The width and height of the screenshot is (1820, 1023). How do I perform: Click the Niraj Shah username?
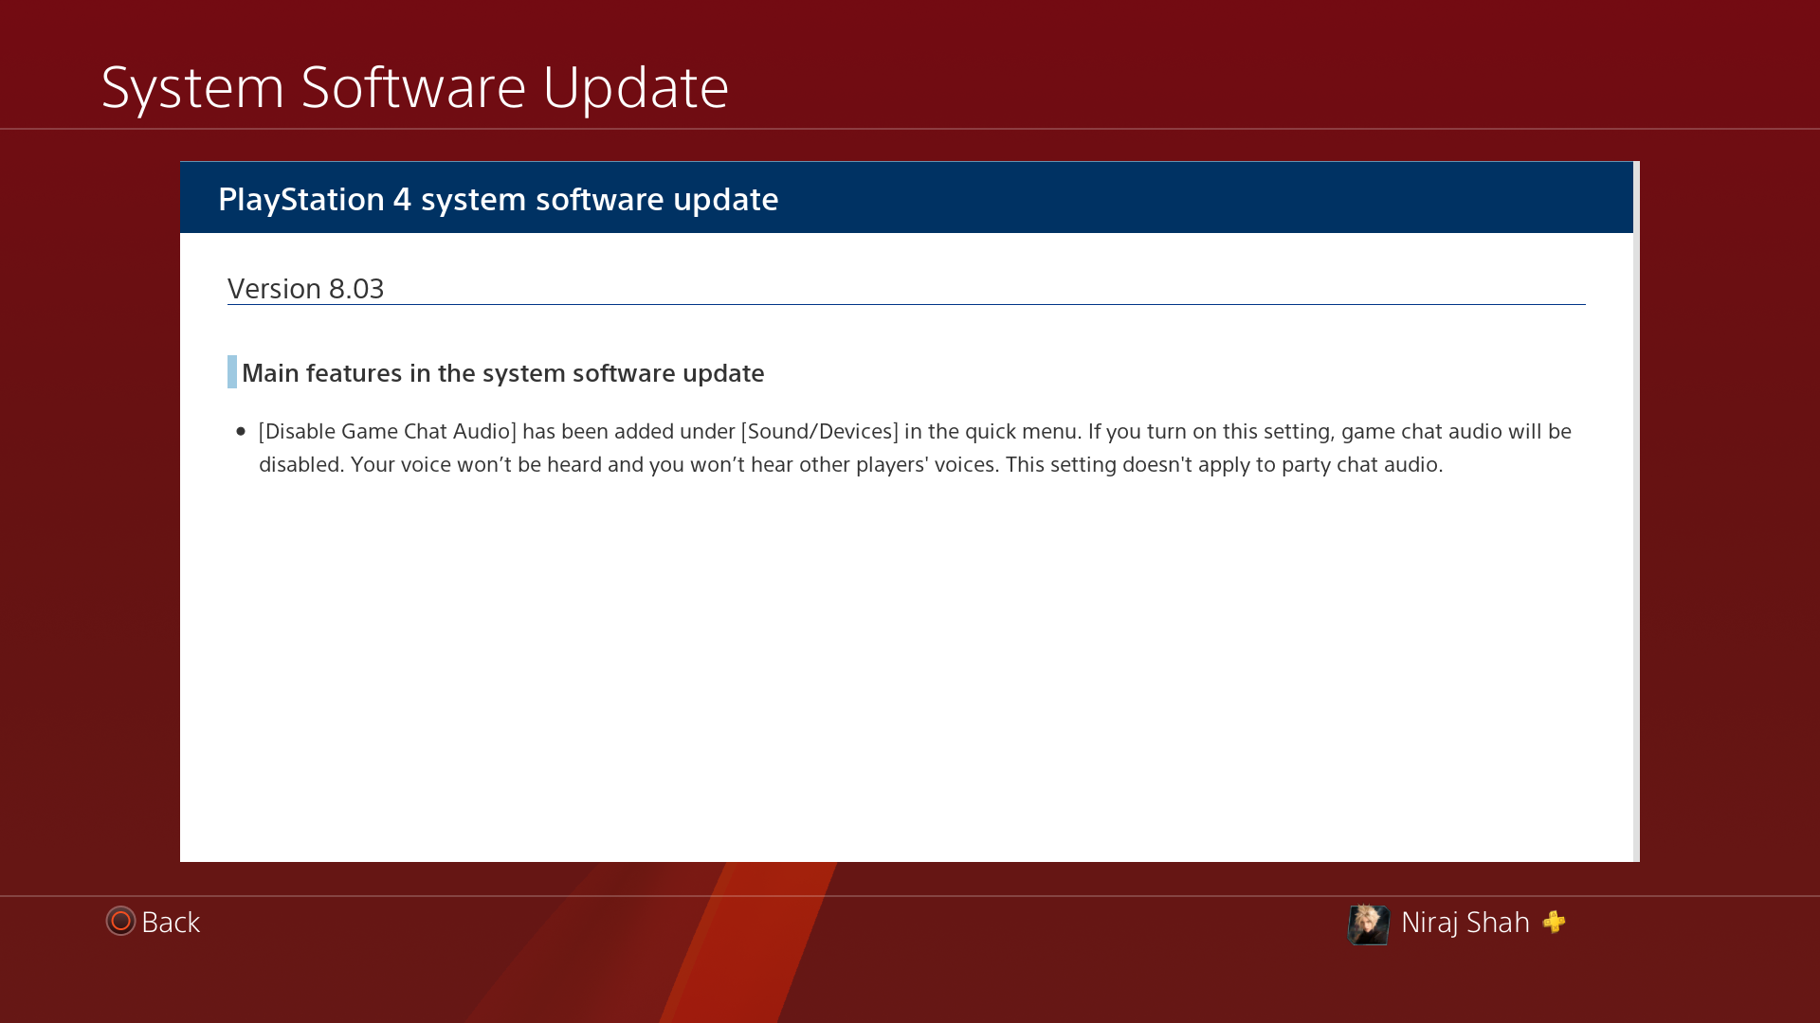point(1465,922)
